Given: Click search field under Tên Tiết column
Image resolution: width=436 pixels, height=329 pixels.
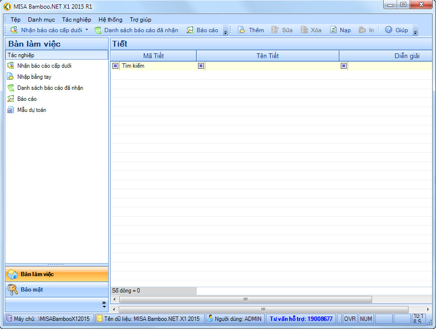Looking at the screenshot, I should (272, 66).
